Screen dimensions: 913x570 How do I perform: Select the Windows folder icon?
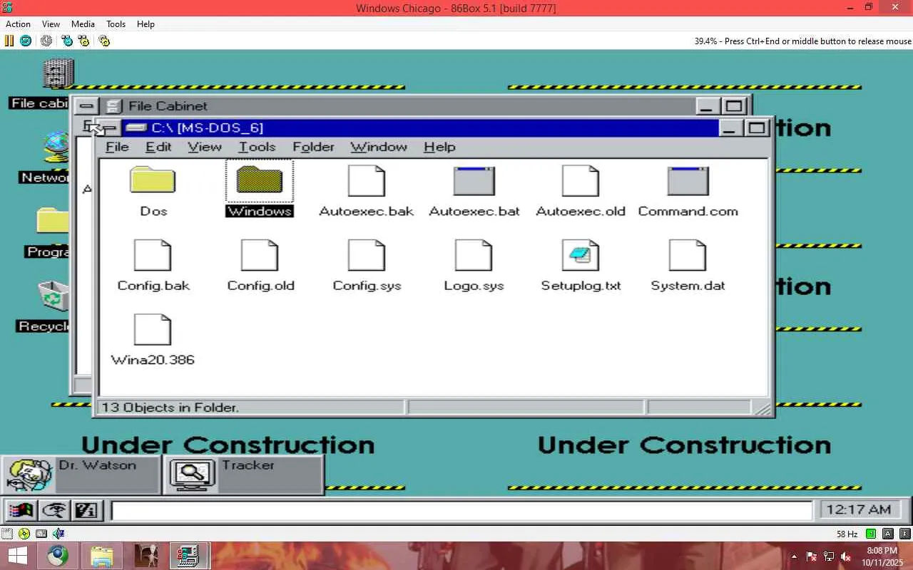pos(260,181)
